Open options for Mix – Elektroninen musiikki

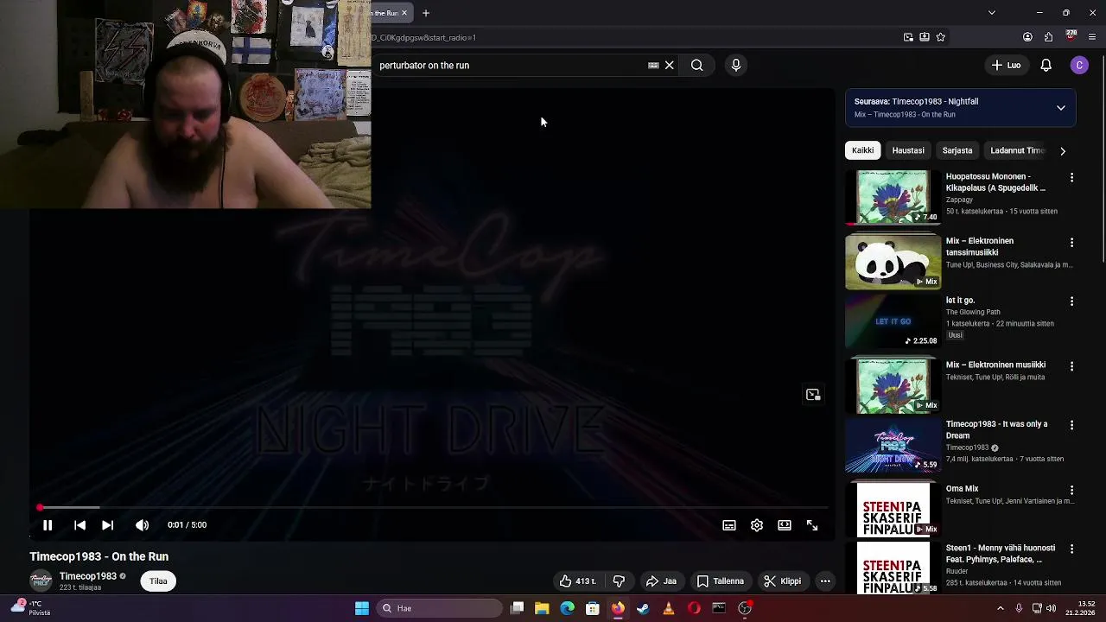[x=1072, y=366]
